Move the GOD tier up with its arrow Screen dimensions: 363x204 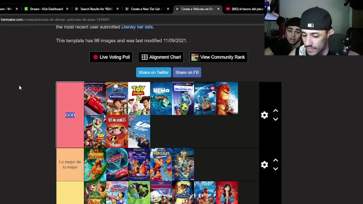pyautogui.click(x=275, y=111)
